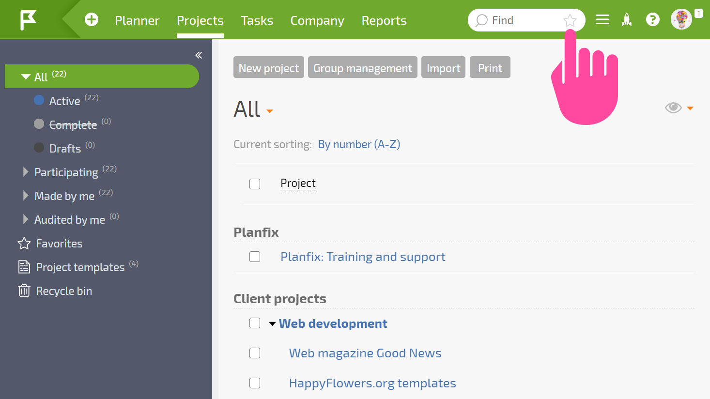Click into the Find search field

(526, 20)
